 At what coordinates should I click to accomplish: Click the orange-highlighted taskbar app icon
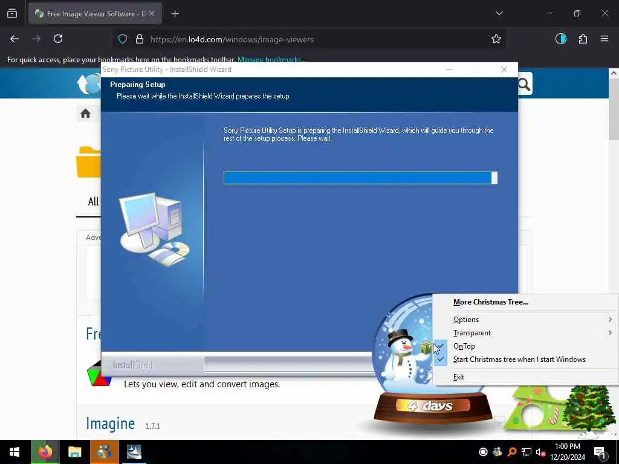coord(104,452)
